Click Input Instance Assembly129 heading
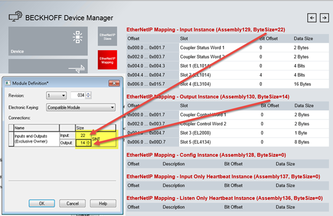Viewport: 333px width, 216px height. click(206, 30)
